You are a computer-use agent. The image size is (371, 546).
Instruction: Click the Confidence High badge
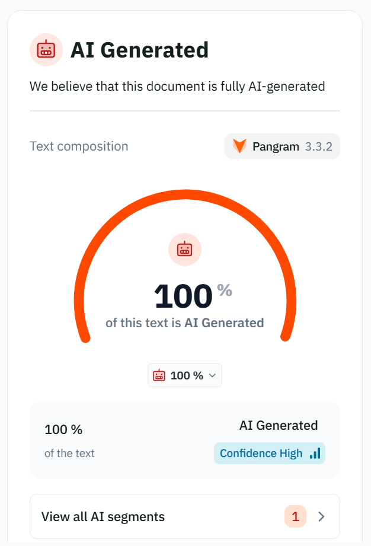pyautogui.click(x=270, y=453)
